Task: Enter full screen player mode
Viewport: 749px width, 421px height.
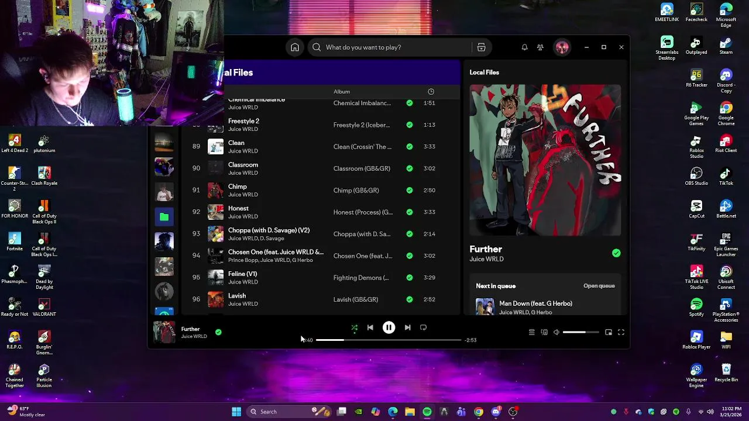Action: pyautogui.click(x=621, y=332)
